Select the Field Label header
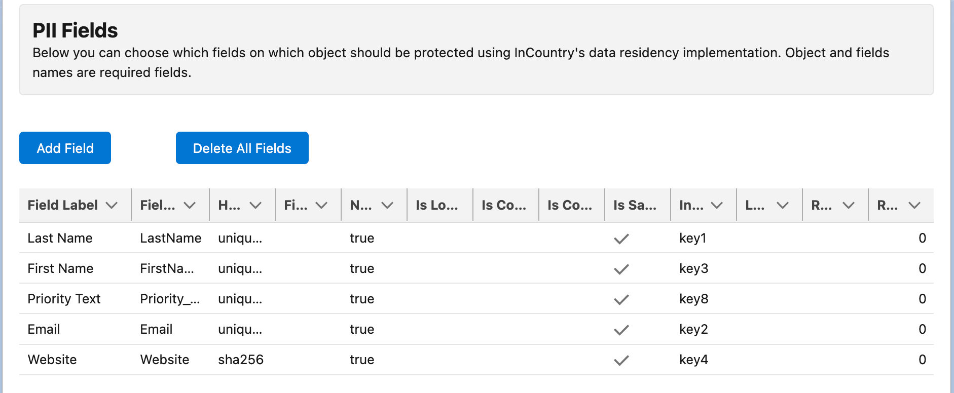Image resolution: width=954 pixels, height=393 pixels. [x=62, y=205]
